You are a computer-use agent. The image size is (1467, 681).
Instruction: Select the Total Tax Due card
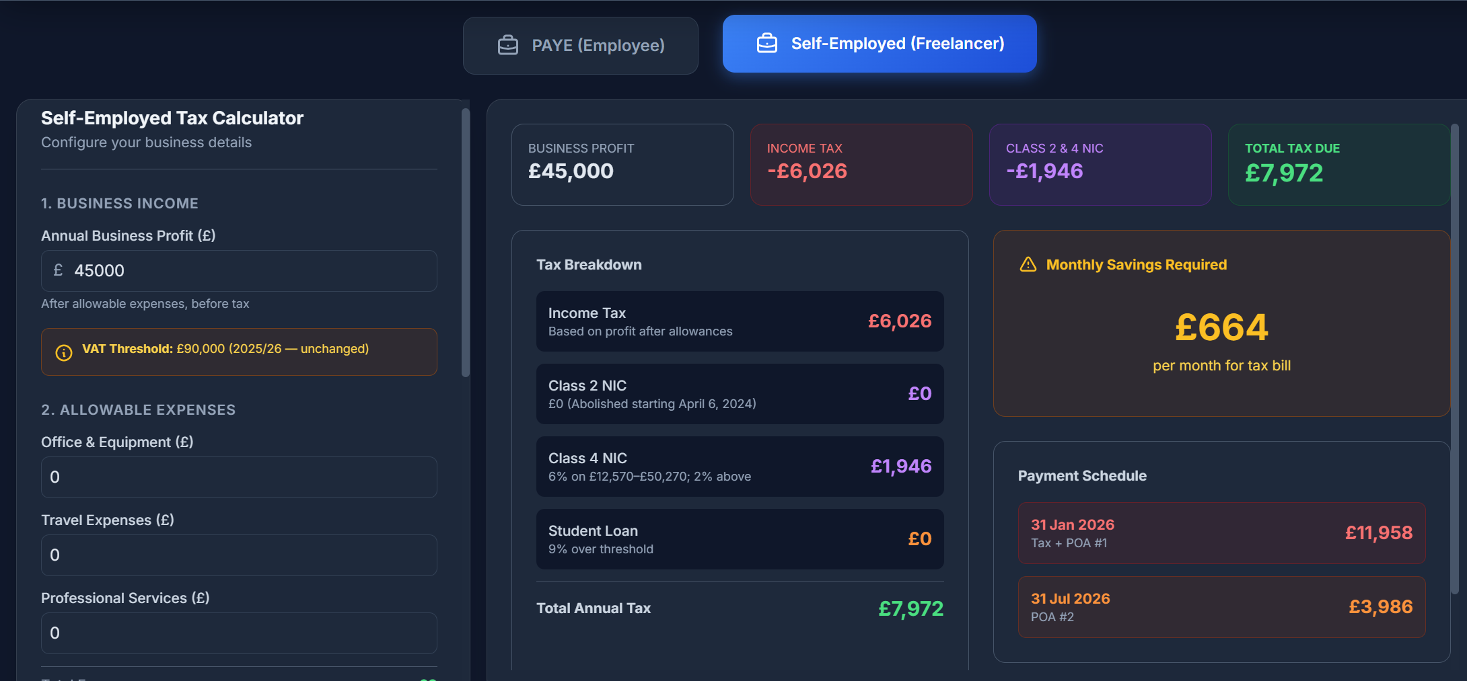[x=1339, y=164]
